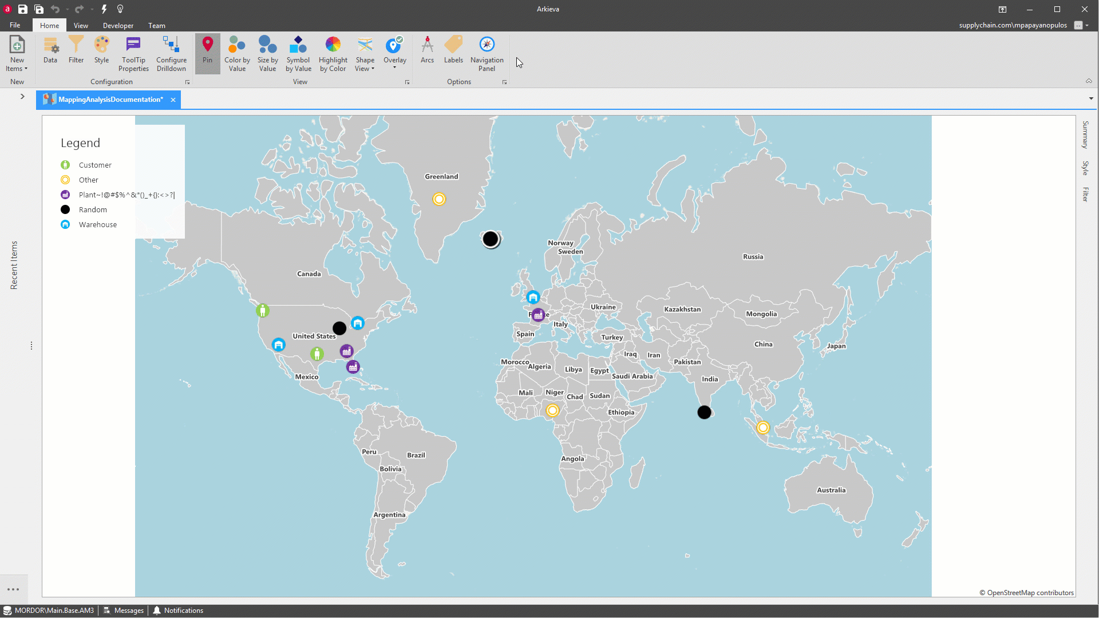
Task: Click the three-dot more options button
Action: (13, 589)
